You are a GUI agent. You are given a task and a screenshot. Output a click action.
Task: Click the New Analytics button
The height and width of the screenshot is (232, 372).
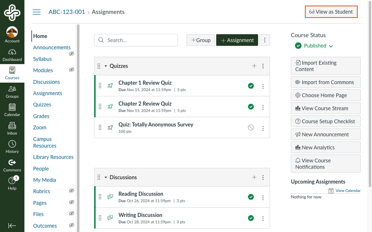click(x=326, y=147)
